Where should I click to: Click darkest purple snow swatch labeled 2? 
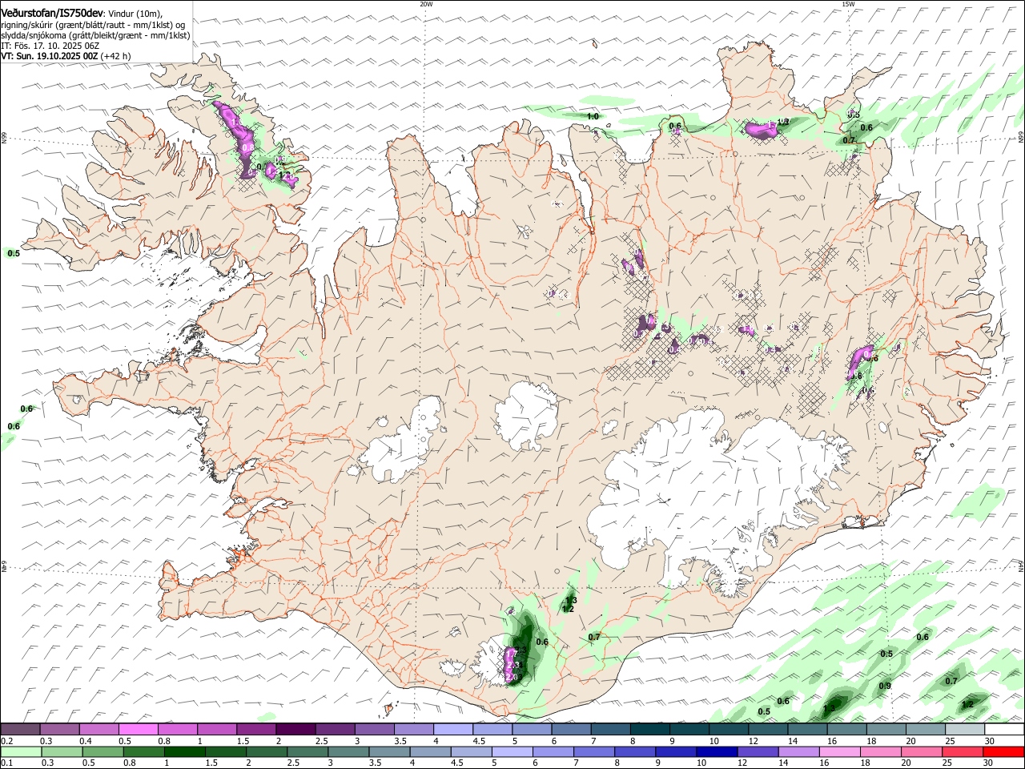(295, 729)
